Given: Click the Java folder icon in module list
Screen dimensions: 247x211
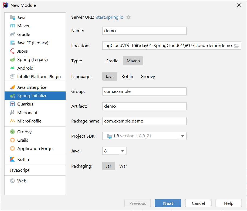Looking at the screenshot, I should (x=12, y=17).
